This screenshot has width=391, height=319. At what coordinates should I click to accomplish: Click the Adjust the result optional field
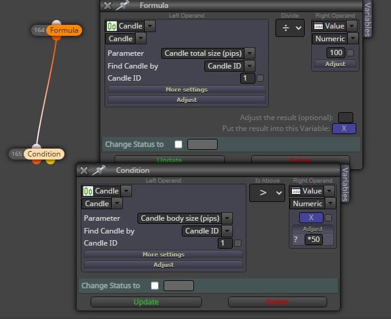pos(345,118)
